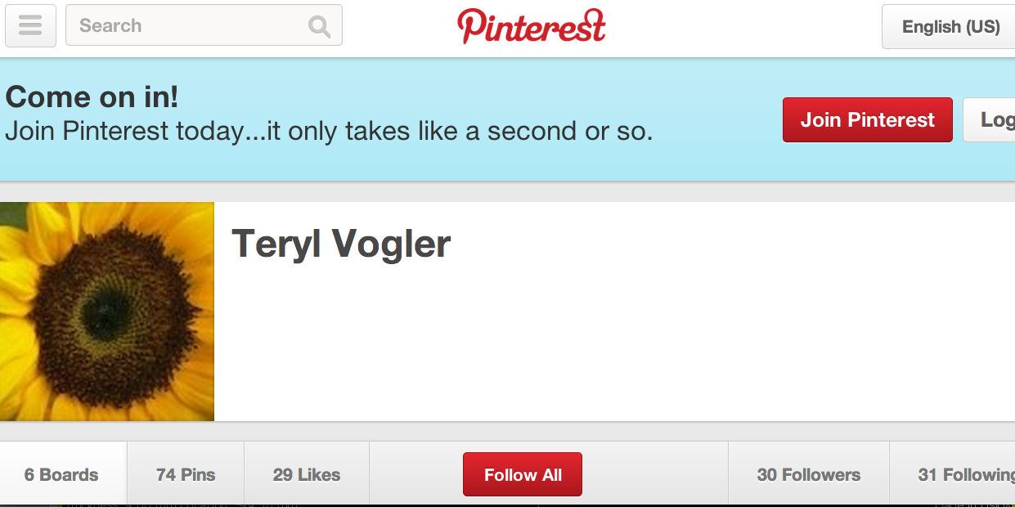Switch to the 29 Likes tab

[307, 474]
